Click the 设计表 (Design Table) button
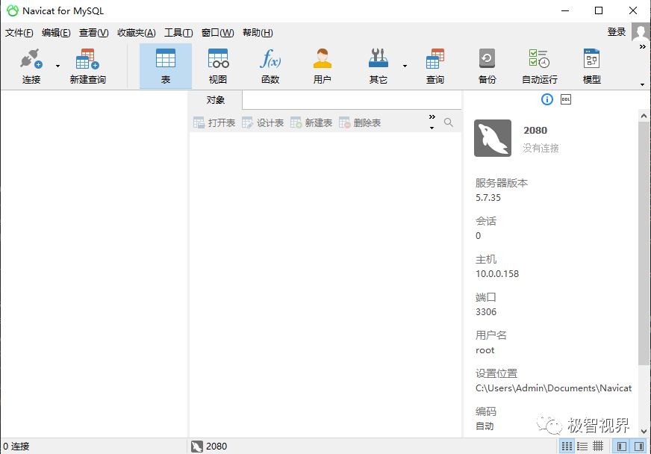Image resolution: width=651 pixels, height=454 pixels. [263, 122]
